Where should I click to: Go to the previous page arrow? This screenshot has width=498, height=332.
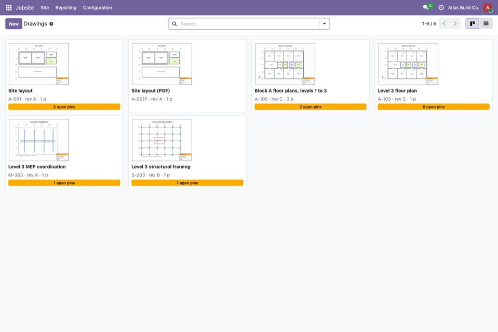(x=445, y=23)
